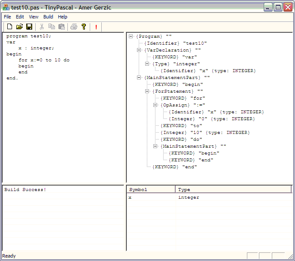This screenshot has height=261, width=295.
Task: Click the code line "x : integer;"
Action: click(x=36, y=48)
